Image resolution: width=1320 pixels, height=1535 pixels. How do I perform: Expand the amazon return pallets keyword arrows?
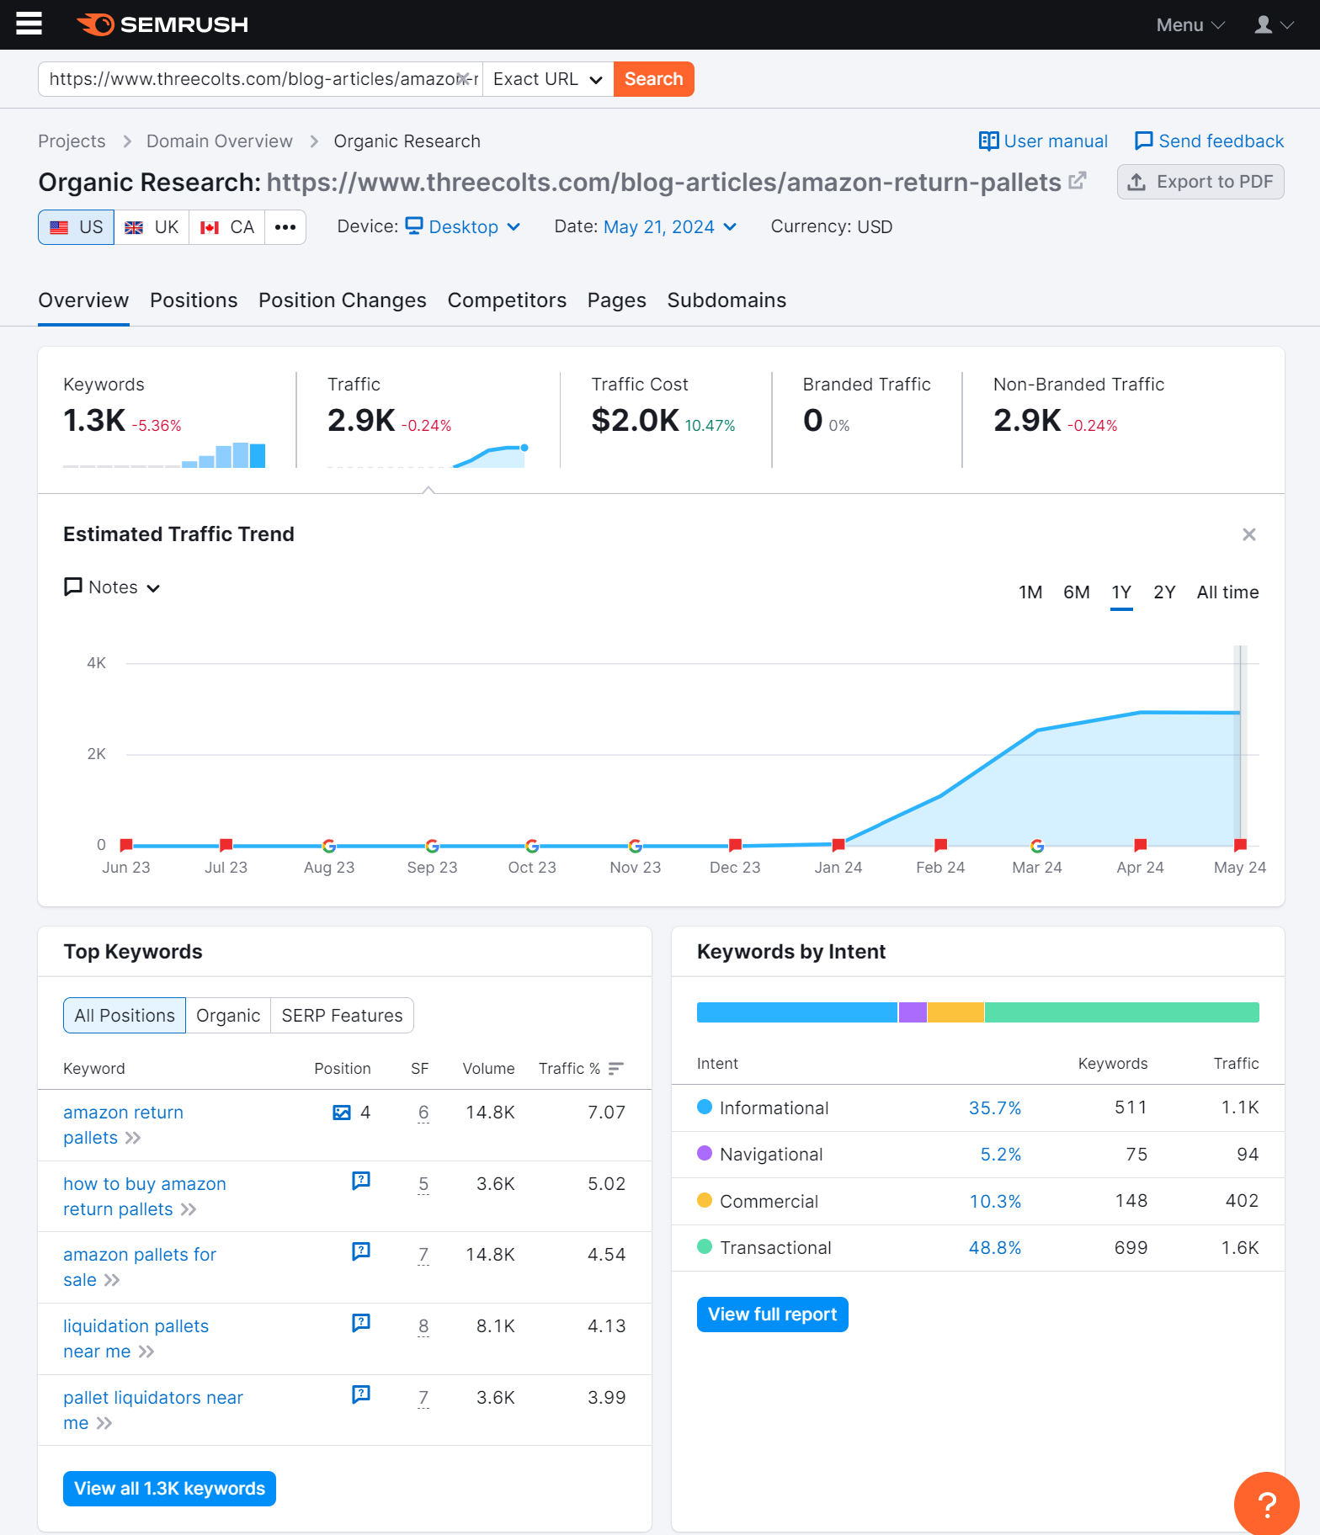133,1138
